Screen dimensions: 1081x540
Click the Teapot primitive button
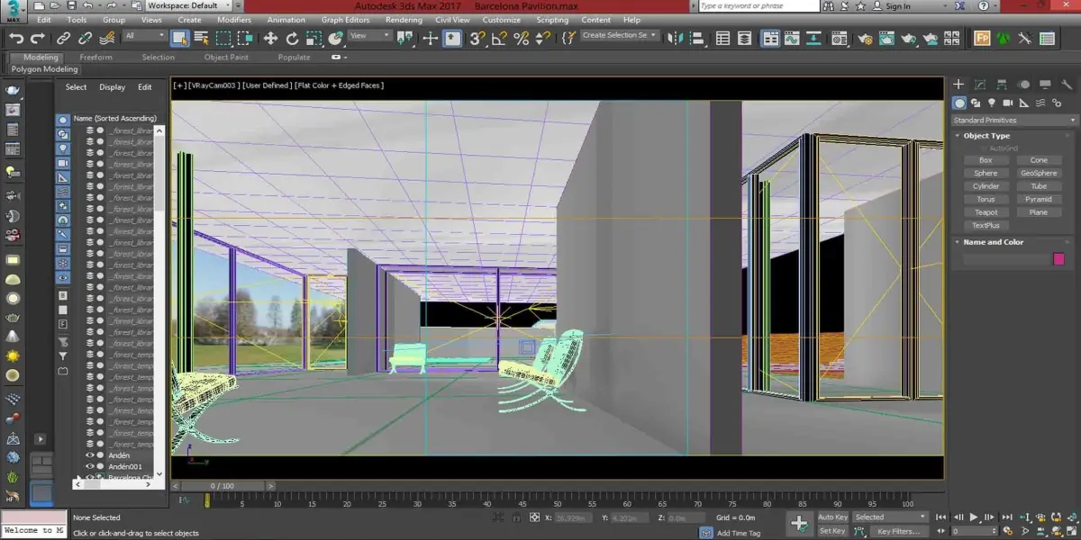click(x=986, y=212)
